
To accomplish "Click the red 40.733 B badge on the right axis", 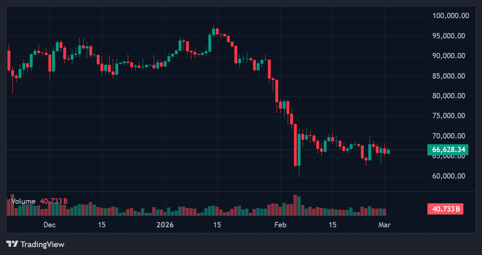I will pyautogui.click(x=445, y=209).
